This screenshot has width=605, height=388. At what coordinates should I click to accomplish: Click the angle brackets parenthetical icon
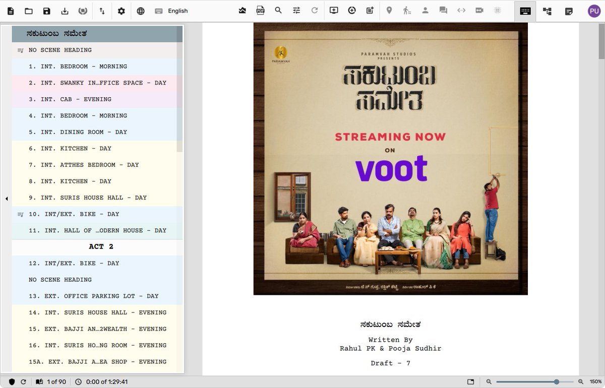pyautogui.click(x=461, y=10)
